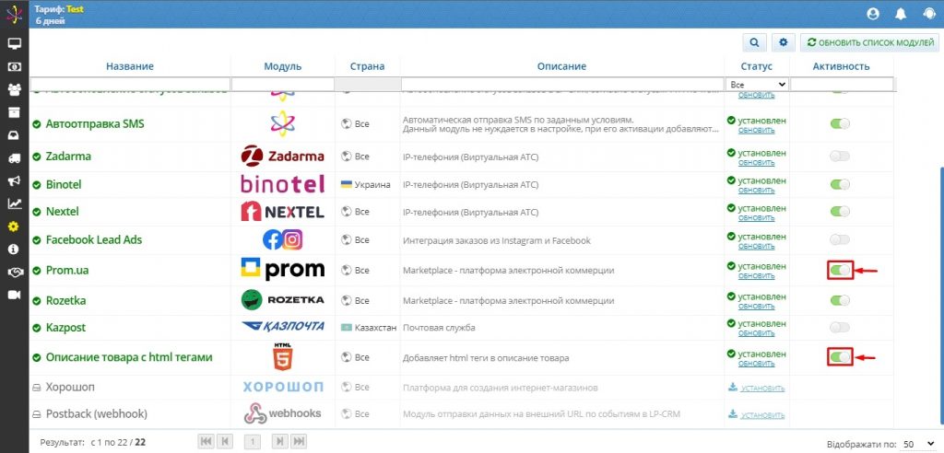944x453 pixels.
Task: Toggle switch for Описание товара с html тегами
Action: tap(840, 357)
